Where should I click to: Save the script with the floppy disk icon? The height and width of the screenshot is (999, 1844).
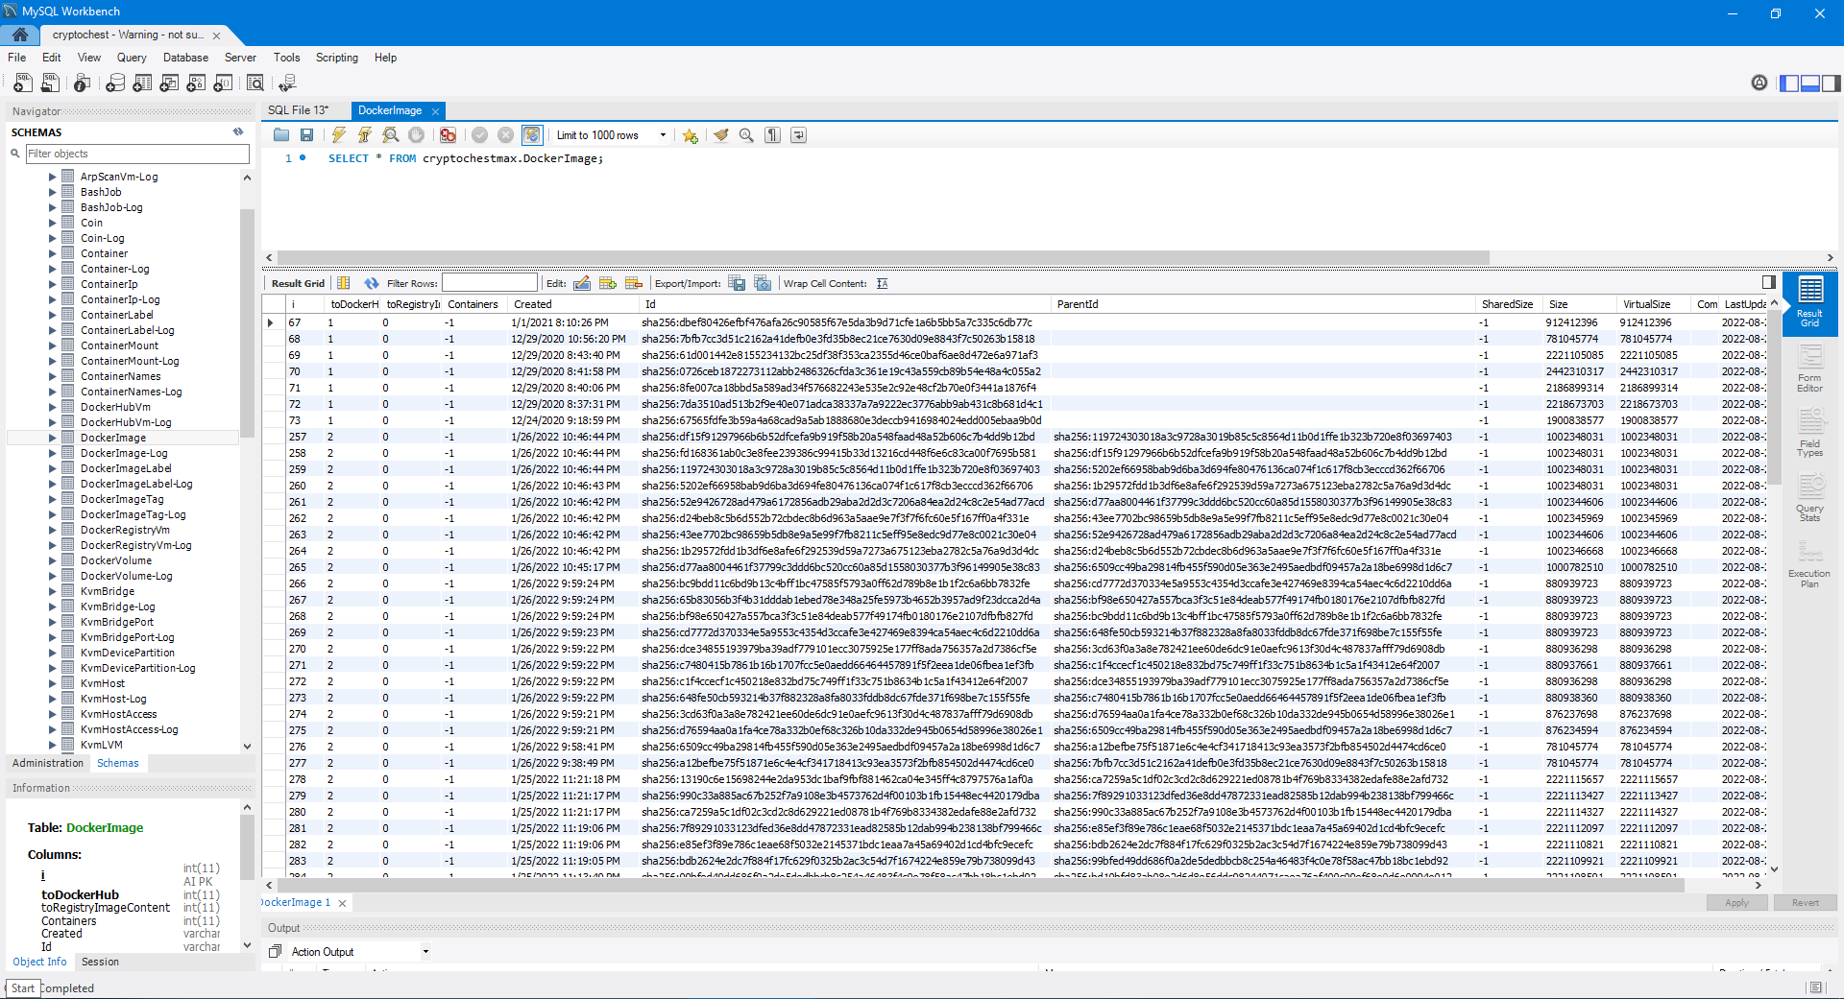click(307, 135)
